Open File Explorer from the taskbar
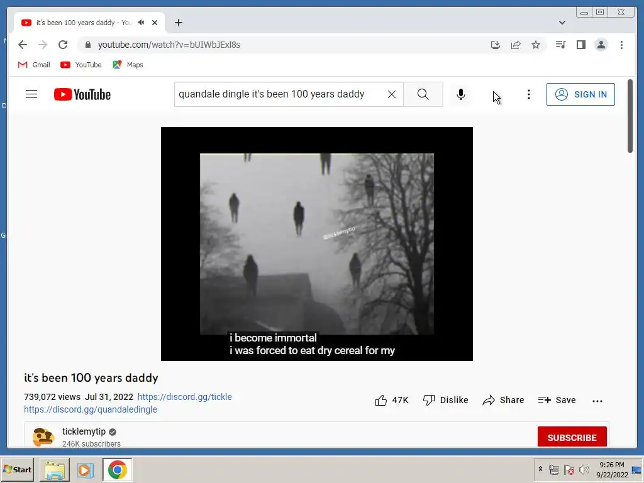 [x=55, y=470]
